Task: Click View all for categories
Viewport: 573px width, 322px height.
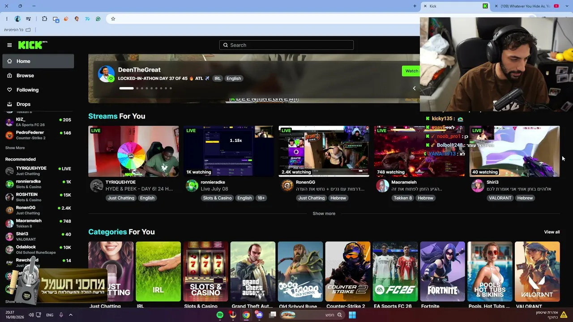Action: [x=552, y=232]
